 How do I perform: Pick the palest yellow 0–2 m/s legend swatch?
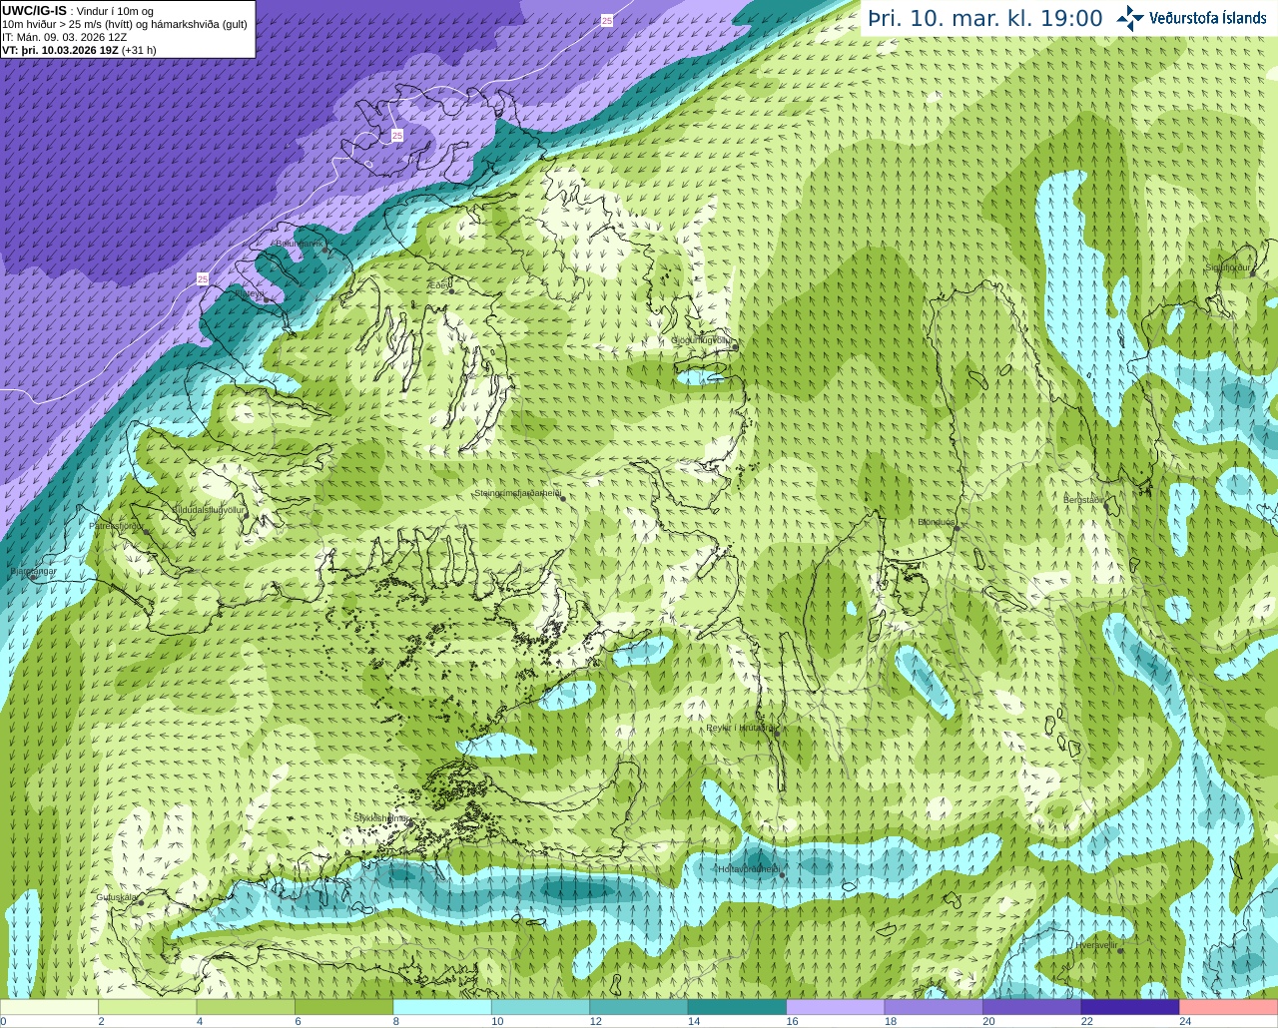click(49, 1007)
